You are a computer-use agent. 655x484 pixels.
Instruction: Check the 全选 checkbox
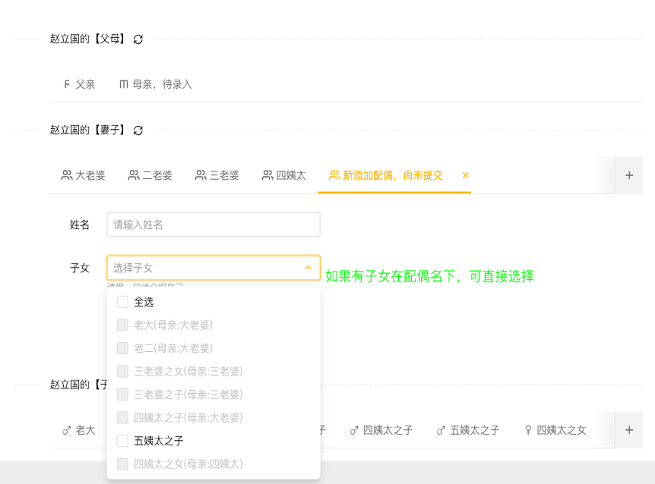click(122, 302)
